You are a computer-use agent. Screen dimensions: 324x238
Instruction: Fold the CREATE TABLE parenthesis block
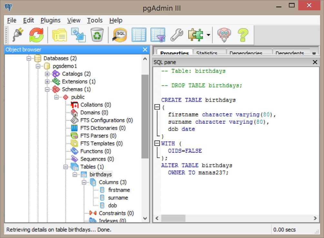tap(157, 107)
